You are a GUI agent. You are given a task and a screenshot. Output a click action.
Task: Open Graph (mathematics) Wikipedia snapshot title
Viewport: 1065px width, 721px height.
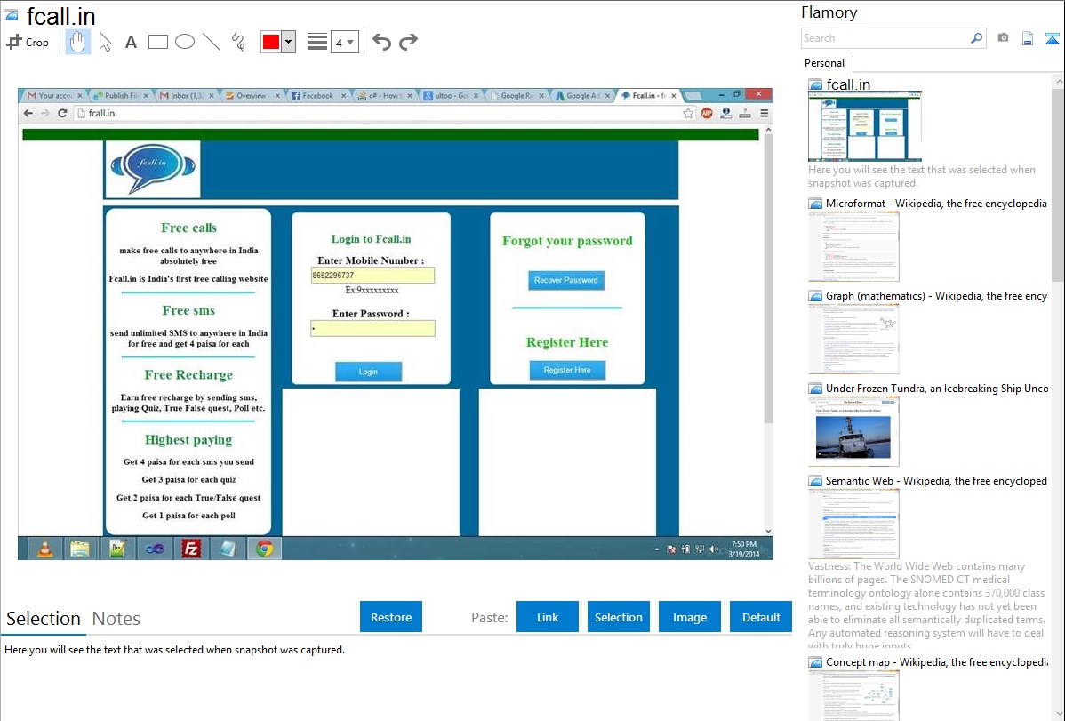tap(936, 296)
